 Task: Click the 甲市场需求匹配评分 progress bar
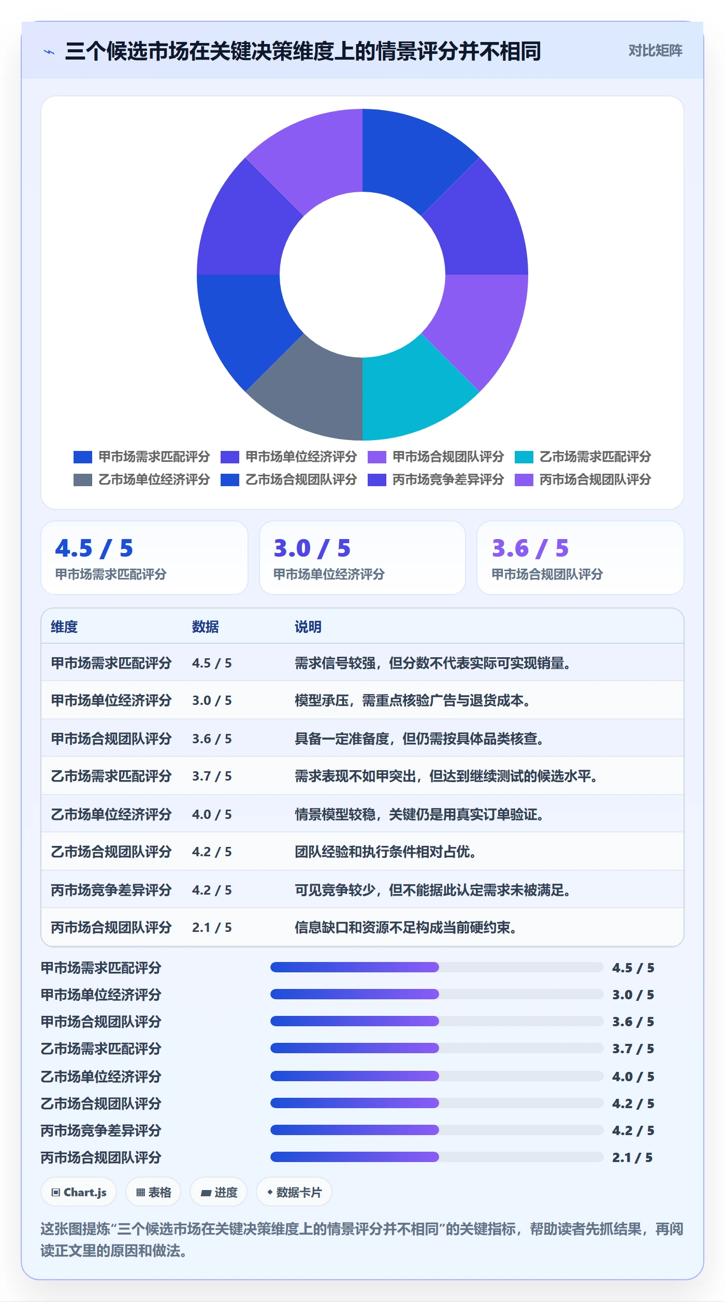[x=437, y=967]
